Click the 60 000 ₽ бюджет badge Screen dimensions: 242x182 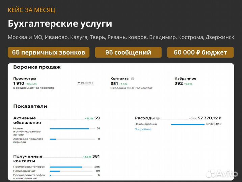[200, 52]
